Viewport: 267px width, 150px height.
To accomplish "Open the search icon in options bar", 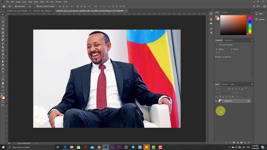I will coord(254,6).
